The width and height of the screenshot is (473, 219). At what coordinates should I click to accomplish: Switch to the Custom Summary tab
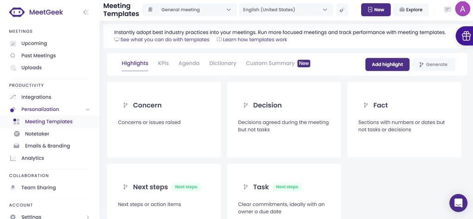[270, 63]
